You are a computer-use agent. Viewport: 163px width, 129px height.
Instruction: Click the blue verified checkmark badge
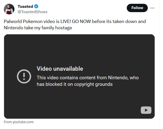[x=37, y=7]
